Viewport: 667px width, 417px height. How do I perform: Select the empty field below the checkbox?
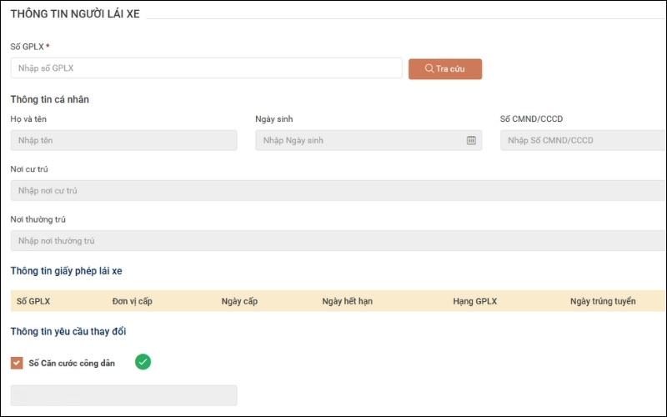tap(123, 394)
